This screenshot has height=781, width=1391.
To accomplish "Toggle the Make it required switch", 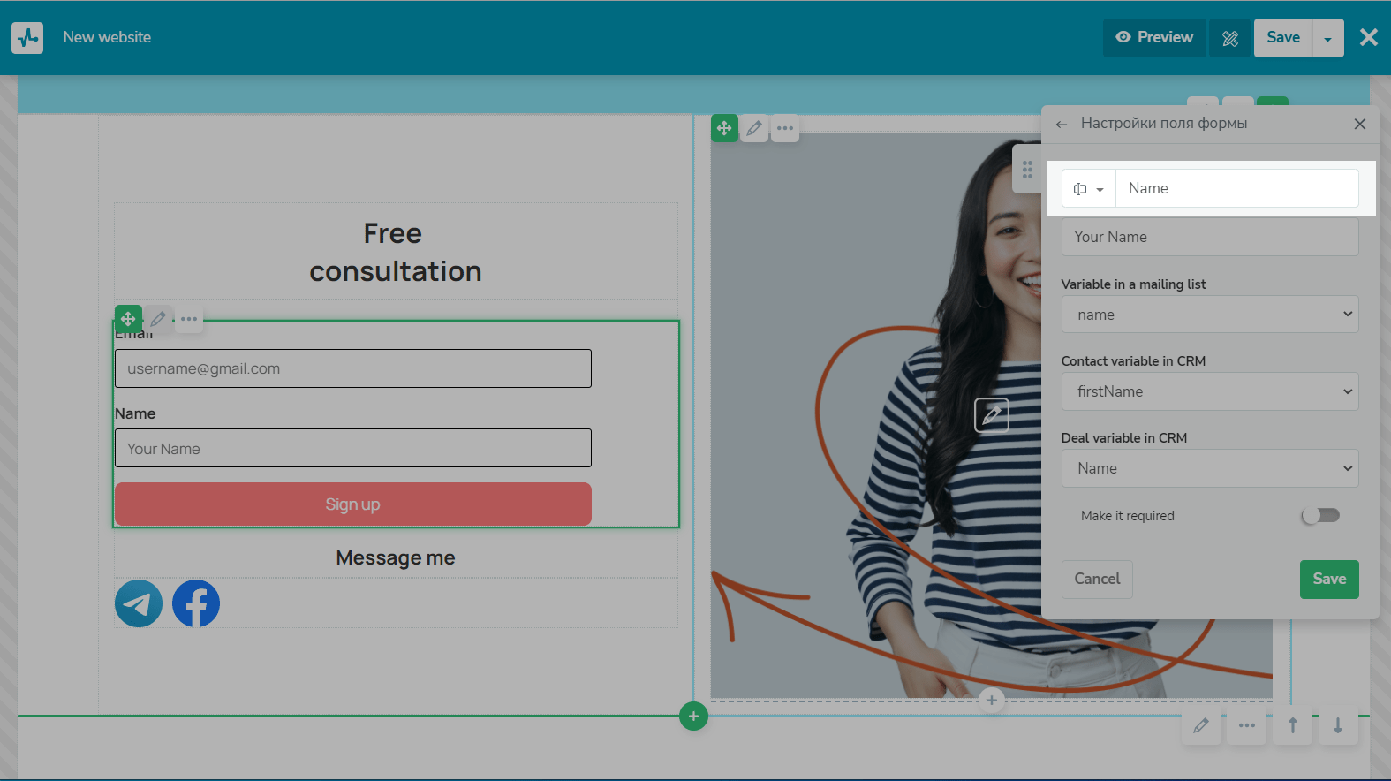I will [1321, 515].
